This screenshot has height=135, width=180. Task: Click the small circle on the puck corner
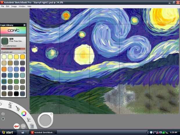pyautogui.click(x=51, y=114)
